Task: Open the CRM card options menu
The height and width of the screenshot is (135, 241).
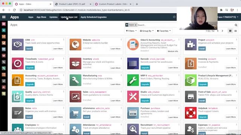Action: click(64, 39)
